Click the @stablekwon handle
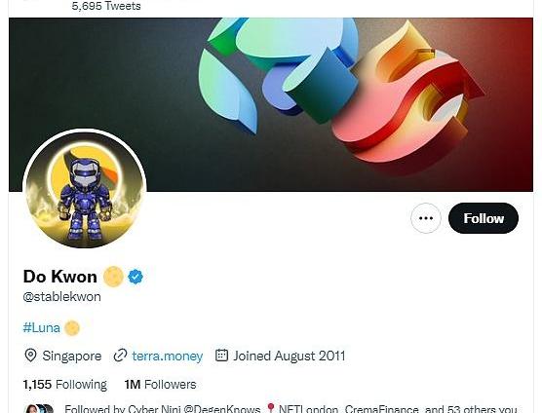542x413 pixels. [61, 297]
